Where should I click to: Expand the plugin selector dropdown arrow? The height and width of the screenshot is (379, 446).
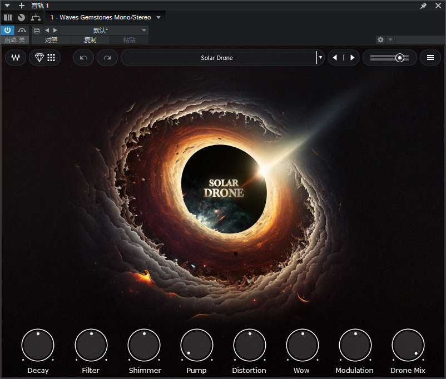coord(158,18)
